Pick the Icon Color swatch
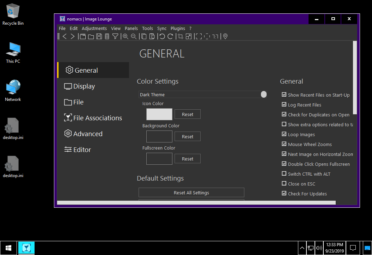This screenshot has width=372, height=255. [159, 114]
